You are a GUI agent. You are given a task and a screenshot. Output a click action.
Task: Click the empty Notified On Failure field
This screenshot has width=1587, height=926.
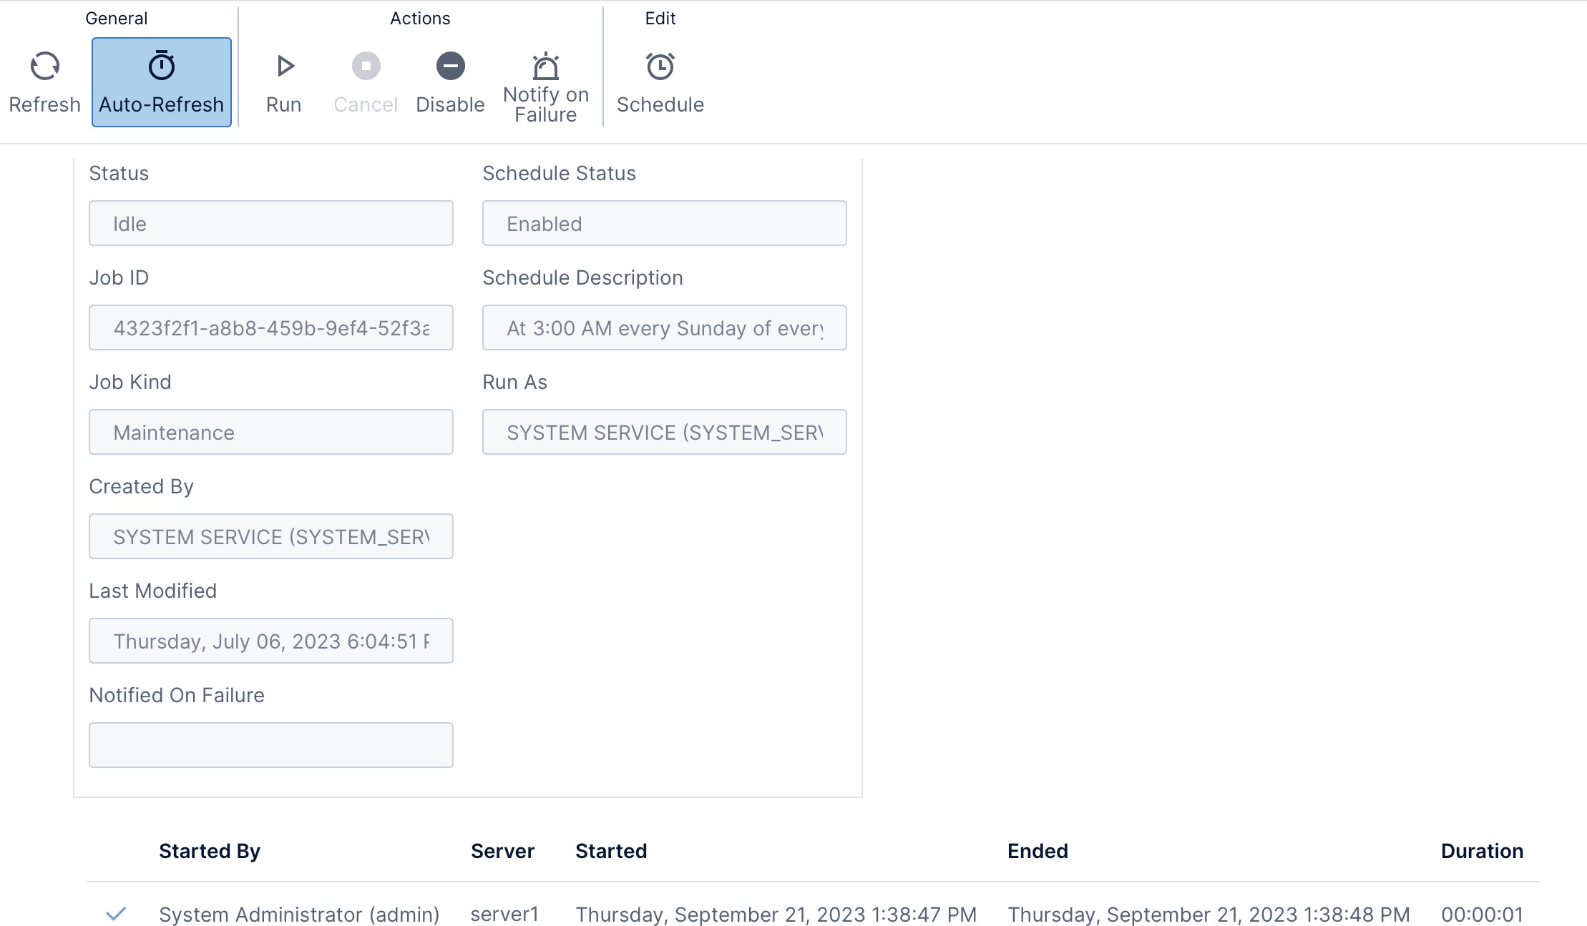[270, 744]
